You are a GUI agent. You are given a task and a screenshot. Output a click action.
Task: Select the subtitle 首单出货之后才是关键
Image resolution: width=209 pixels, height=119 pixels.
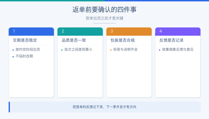click(104, 18)
